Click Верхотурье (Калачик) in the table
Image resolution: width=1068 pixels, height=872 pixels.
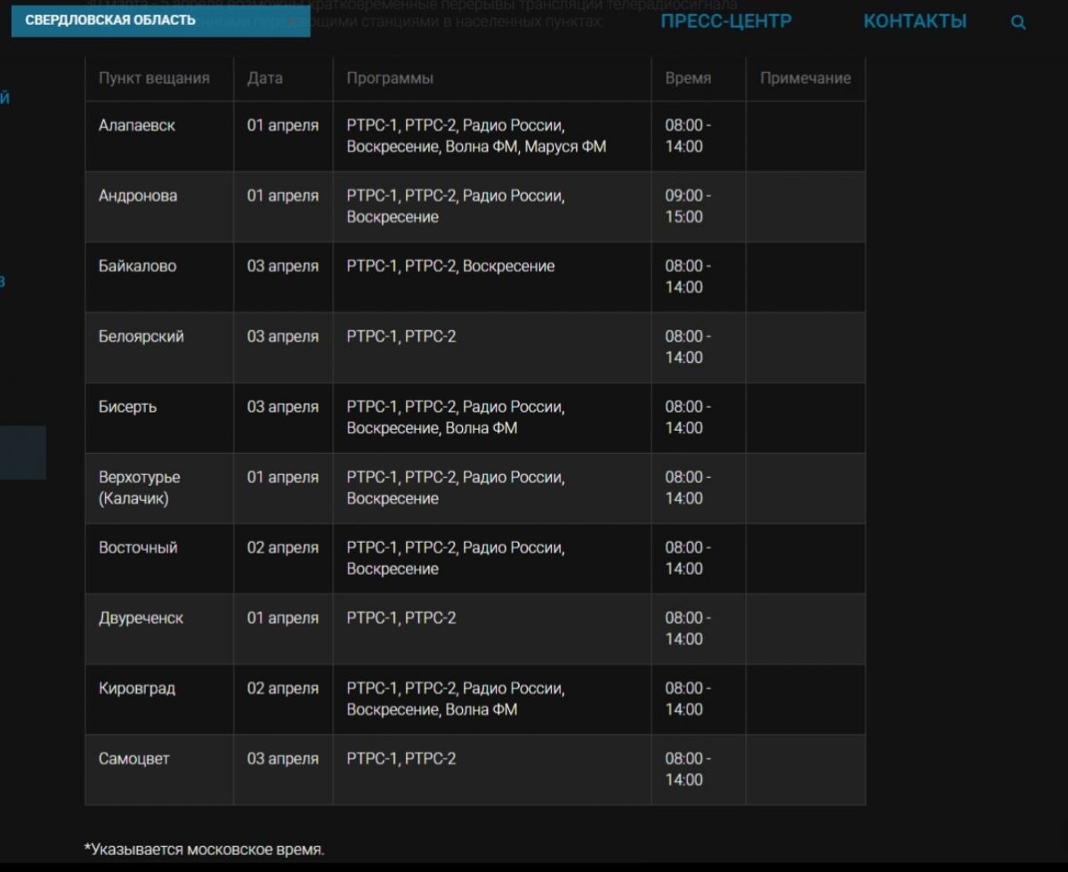139,488
